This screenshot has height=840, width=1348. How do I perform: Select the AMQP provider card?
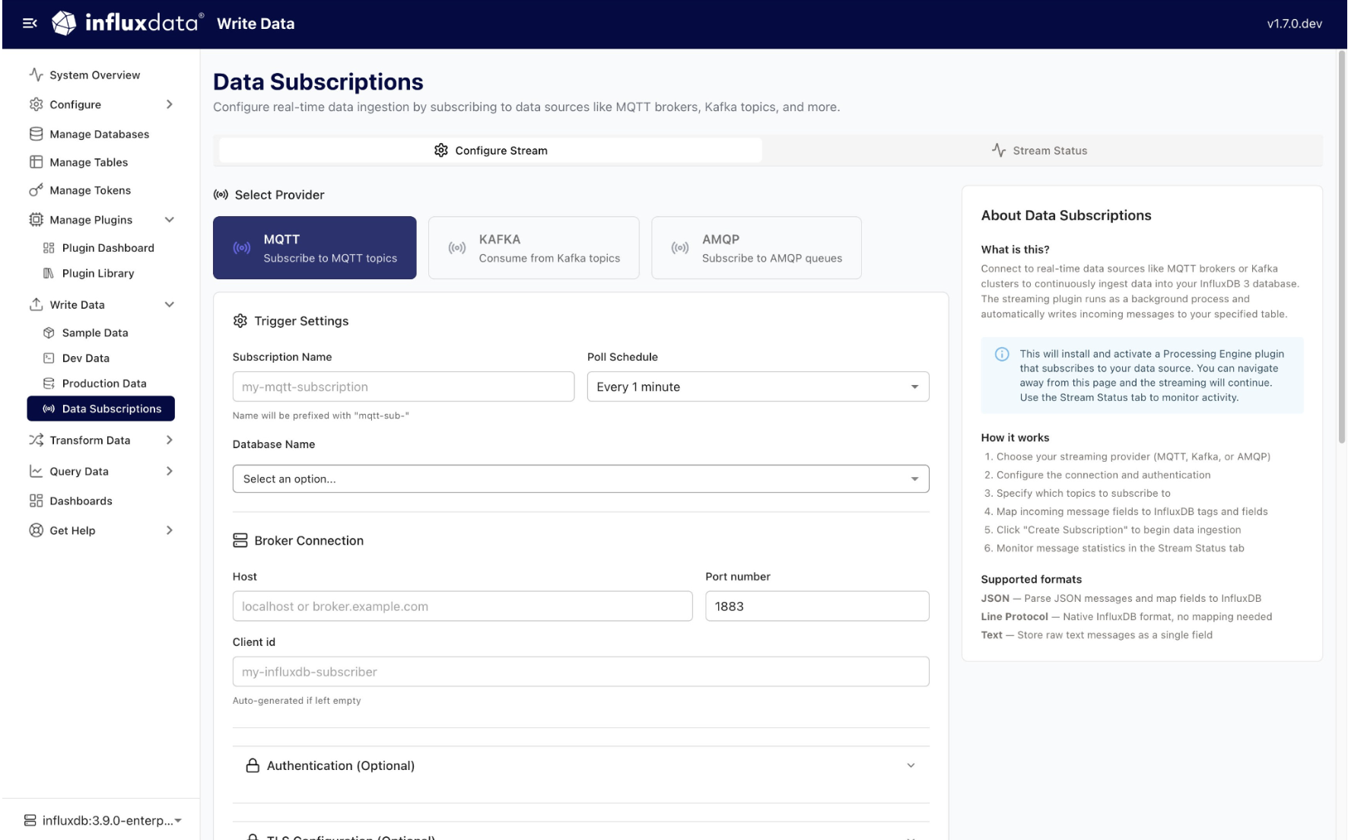pos(755,247)
